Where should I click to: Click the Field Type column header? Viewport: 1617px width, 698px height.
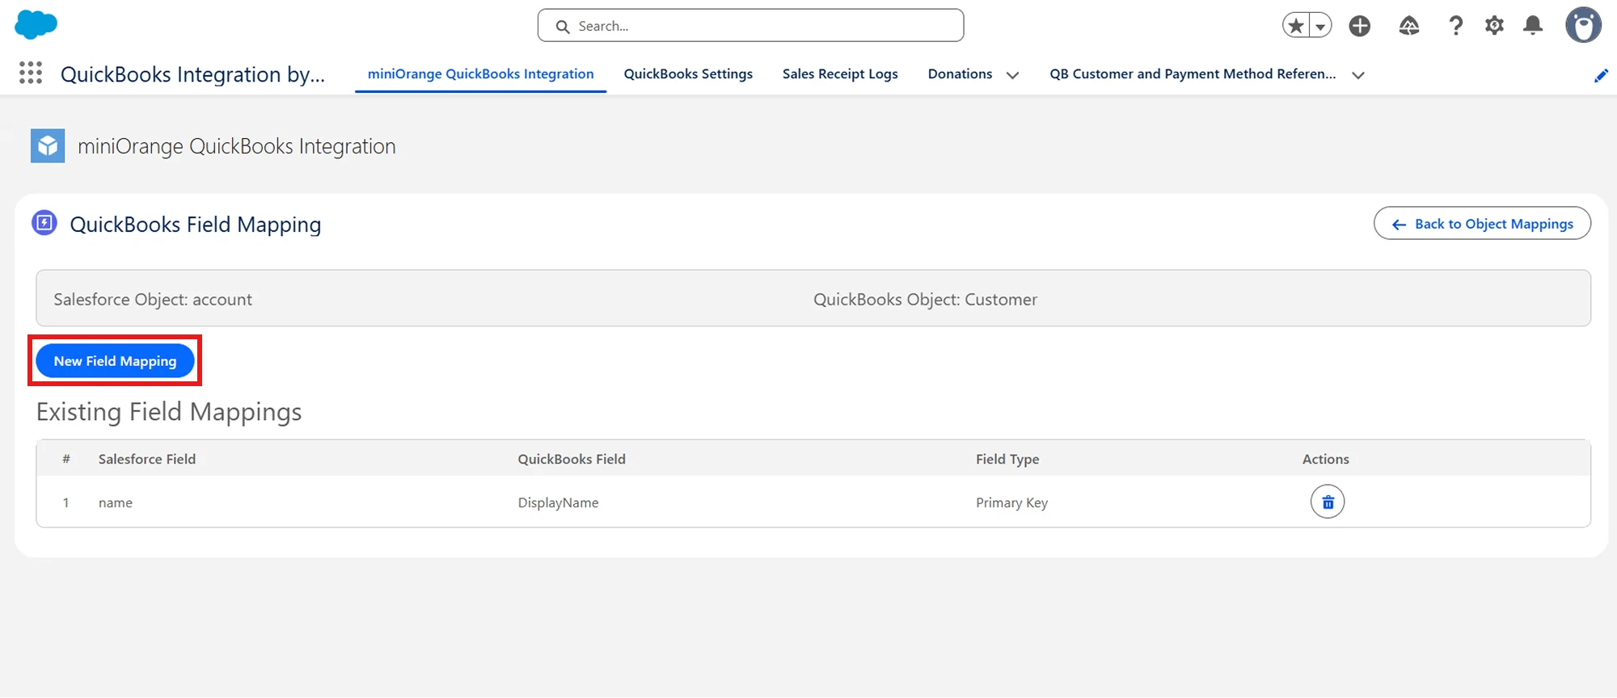click(1007, 459)
